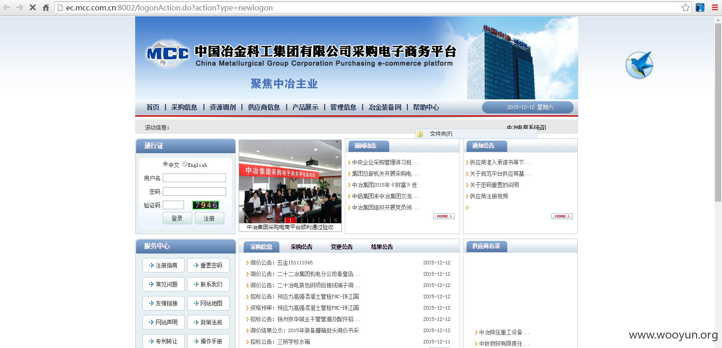722x348 pixels.
Task: Click the page vertical scrollbar thumb
Action: coord(718,112)
